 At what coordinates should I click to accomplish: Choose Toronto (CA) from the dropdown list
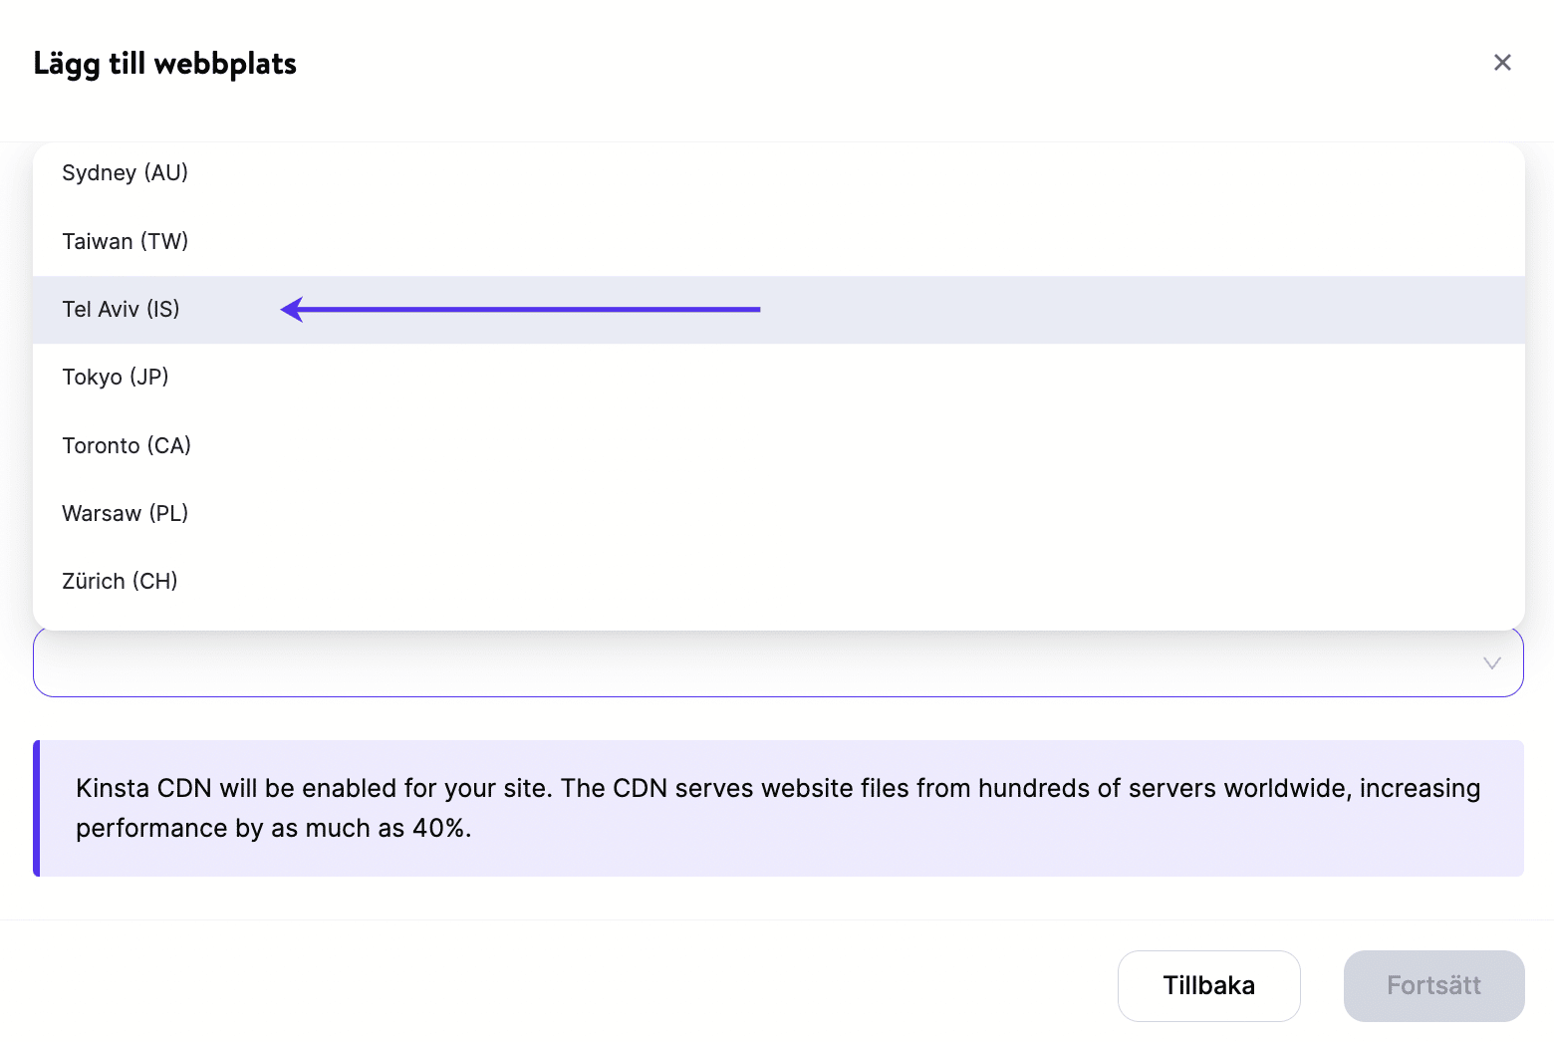point(127,446)
